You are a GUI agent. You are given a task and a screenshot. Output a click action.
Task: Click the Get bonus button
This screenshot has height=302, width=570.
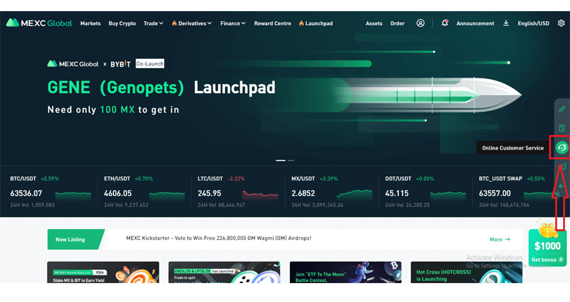[x=547, y=259]
